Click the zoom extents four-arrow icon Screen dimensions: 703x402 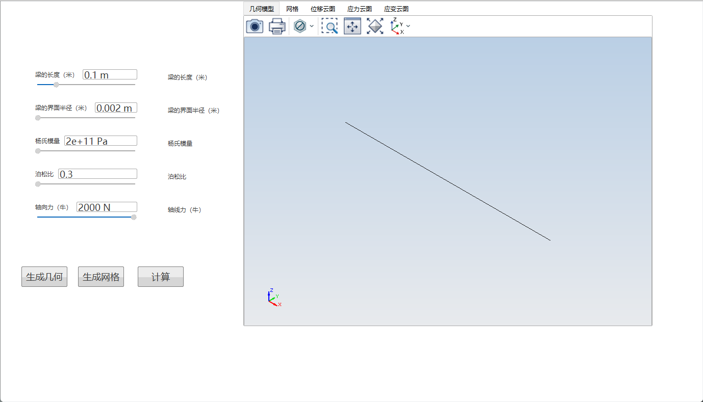coord(353,26)
